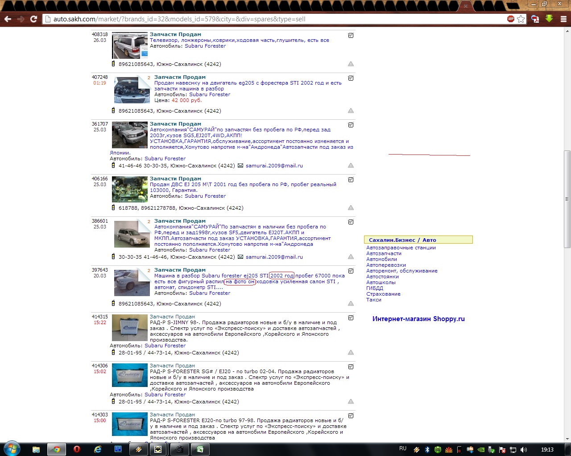This screenshot has height=456, width=571.
Task: Open the Adblock Plus ABP icon
Action: point(511,19)
